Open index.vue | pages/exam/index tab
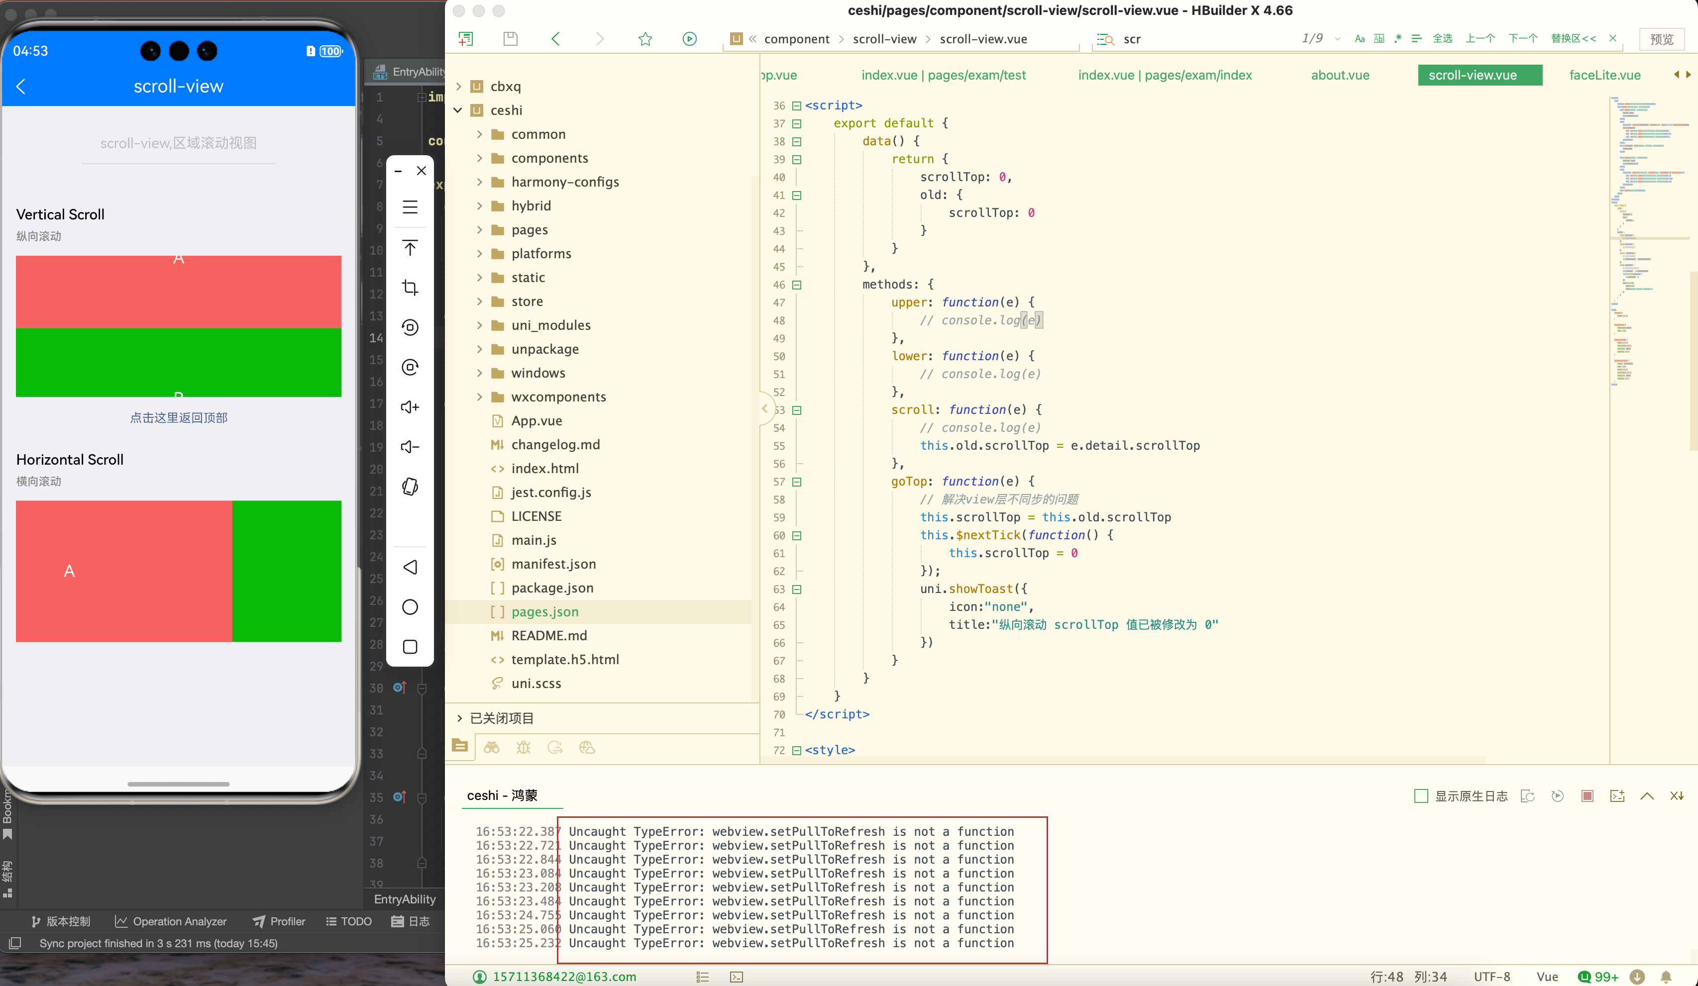 coord(1165,75)
